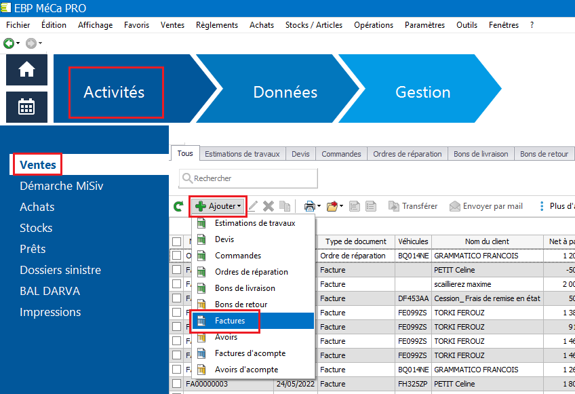Click the Bons de retour document icon
This screenshot has width=575, height=394.
[201, 304]
